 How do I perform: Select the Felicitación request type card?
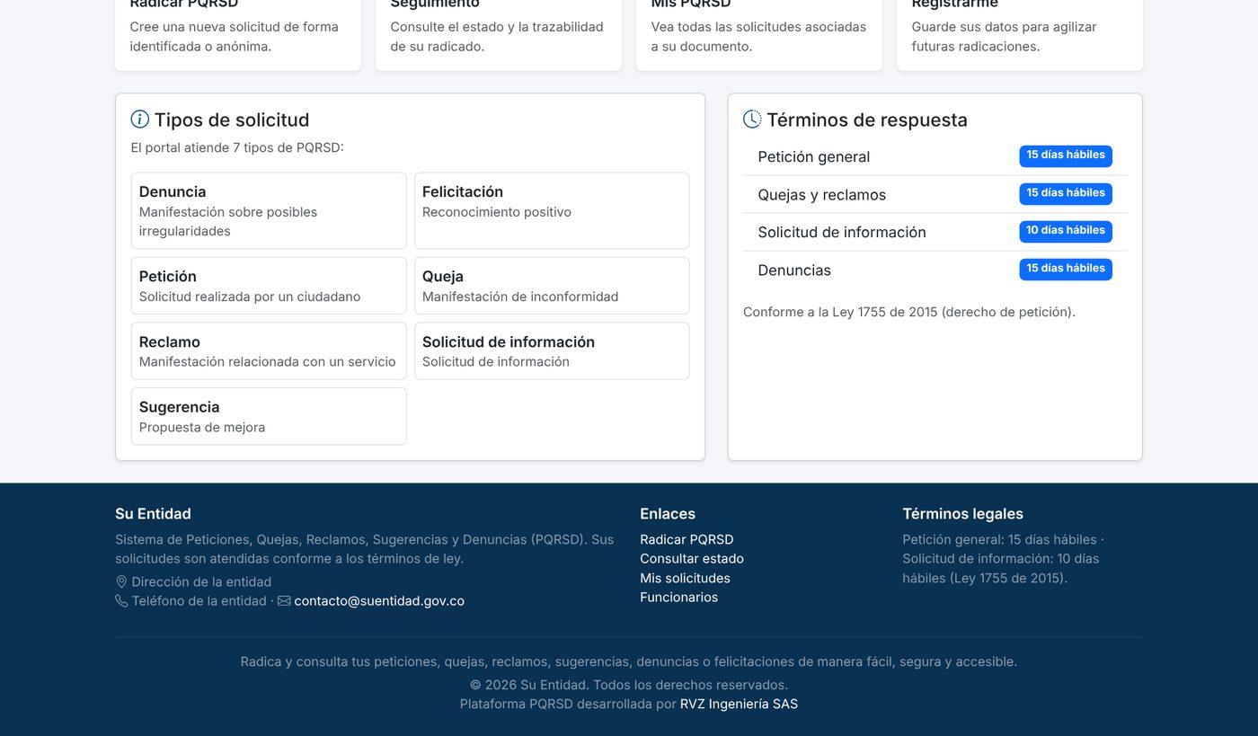[x=552, y=211]
